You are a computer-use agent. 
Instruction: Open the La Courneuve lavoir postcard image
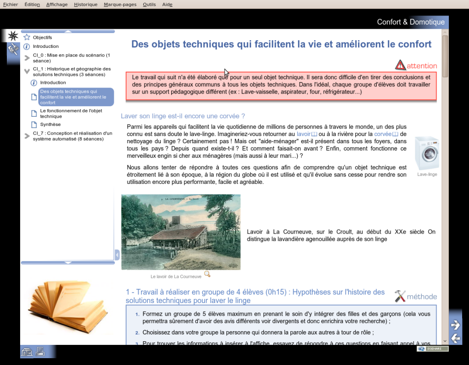tap(181, 232)
